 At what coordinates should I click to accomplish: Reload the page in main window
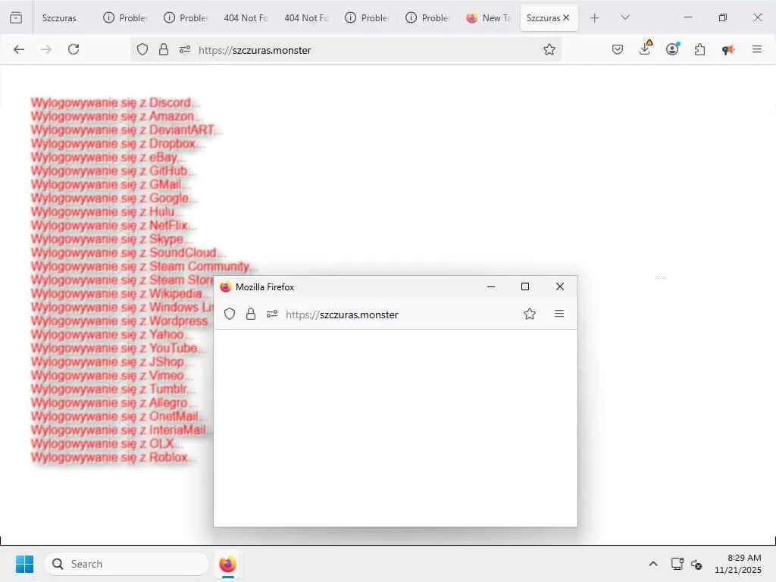pyautogui.click(x=74, y=49)
